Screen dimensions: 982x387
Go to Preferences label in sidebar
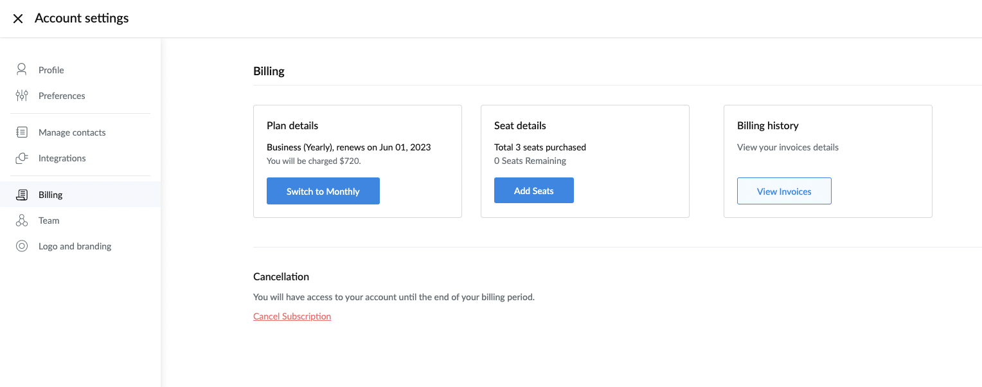(x=62, y=96)
